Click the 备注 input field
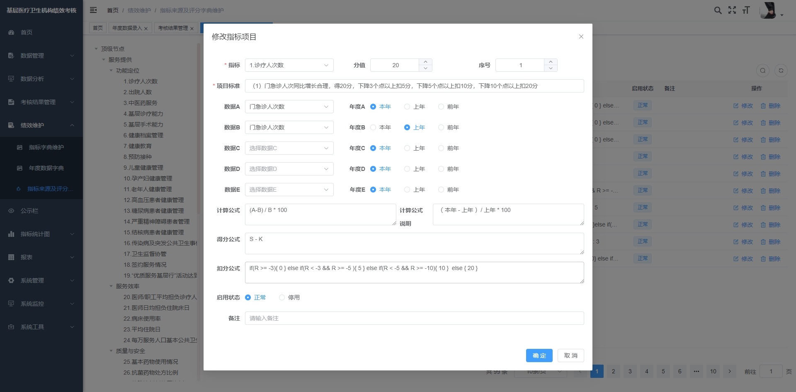 (415, 318)
